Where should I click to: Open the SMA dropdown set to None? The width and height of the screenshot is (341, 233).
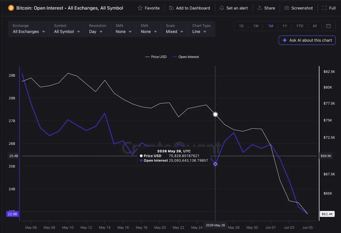(x=124, y=29)
